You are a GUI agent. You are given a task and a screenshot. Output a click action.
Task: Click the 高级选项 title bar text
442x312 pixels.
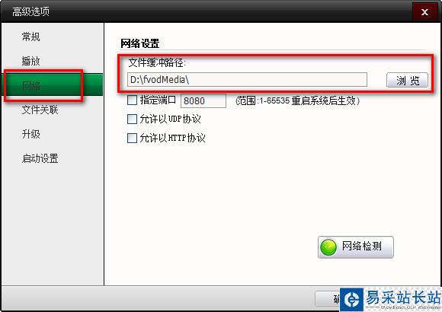(30, 12)
